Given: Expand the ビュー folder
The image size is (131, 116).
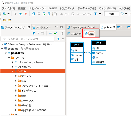Looking at the screenshot, I should 16,81.
